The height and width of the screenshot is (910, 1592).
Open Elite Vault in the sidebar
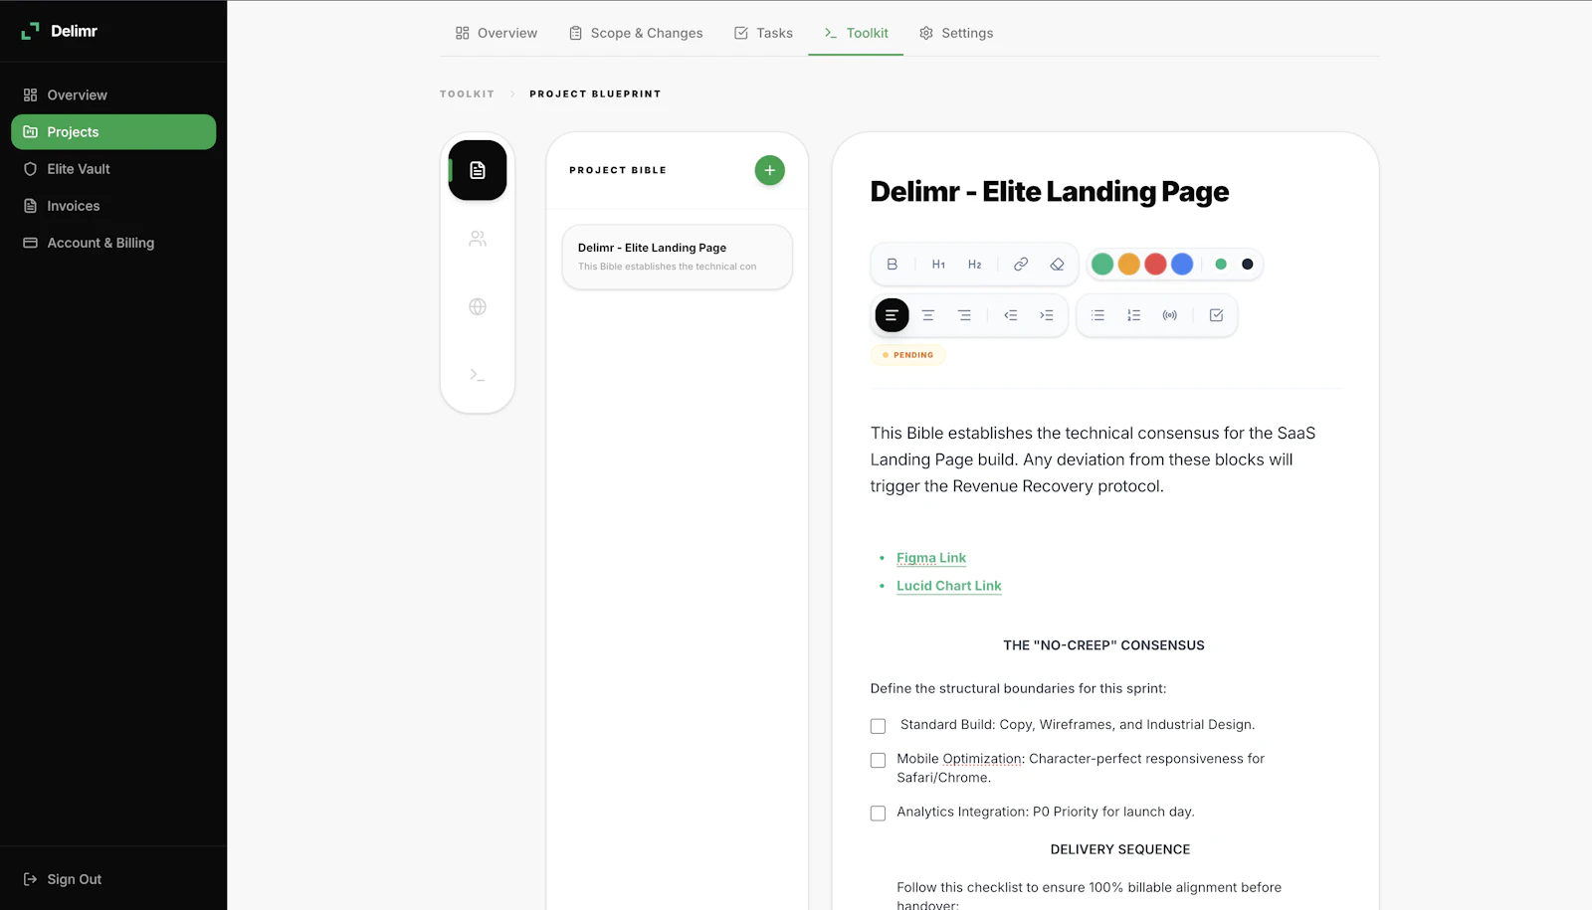coord(113,169)
